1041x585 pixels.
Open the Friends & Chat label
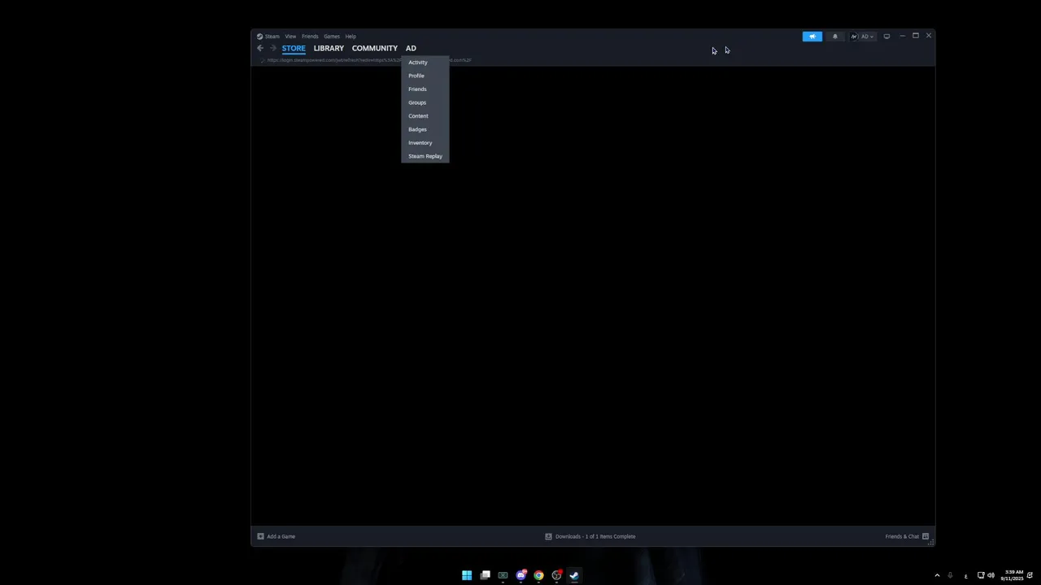[902, 536]
